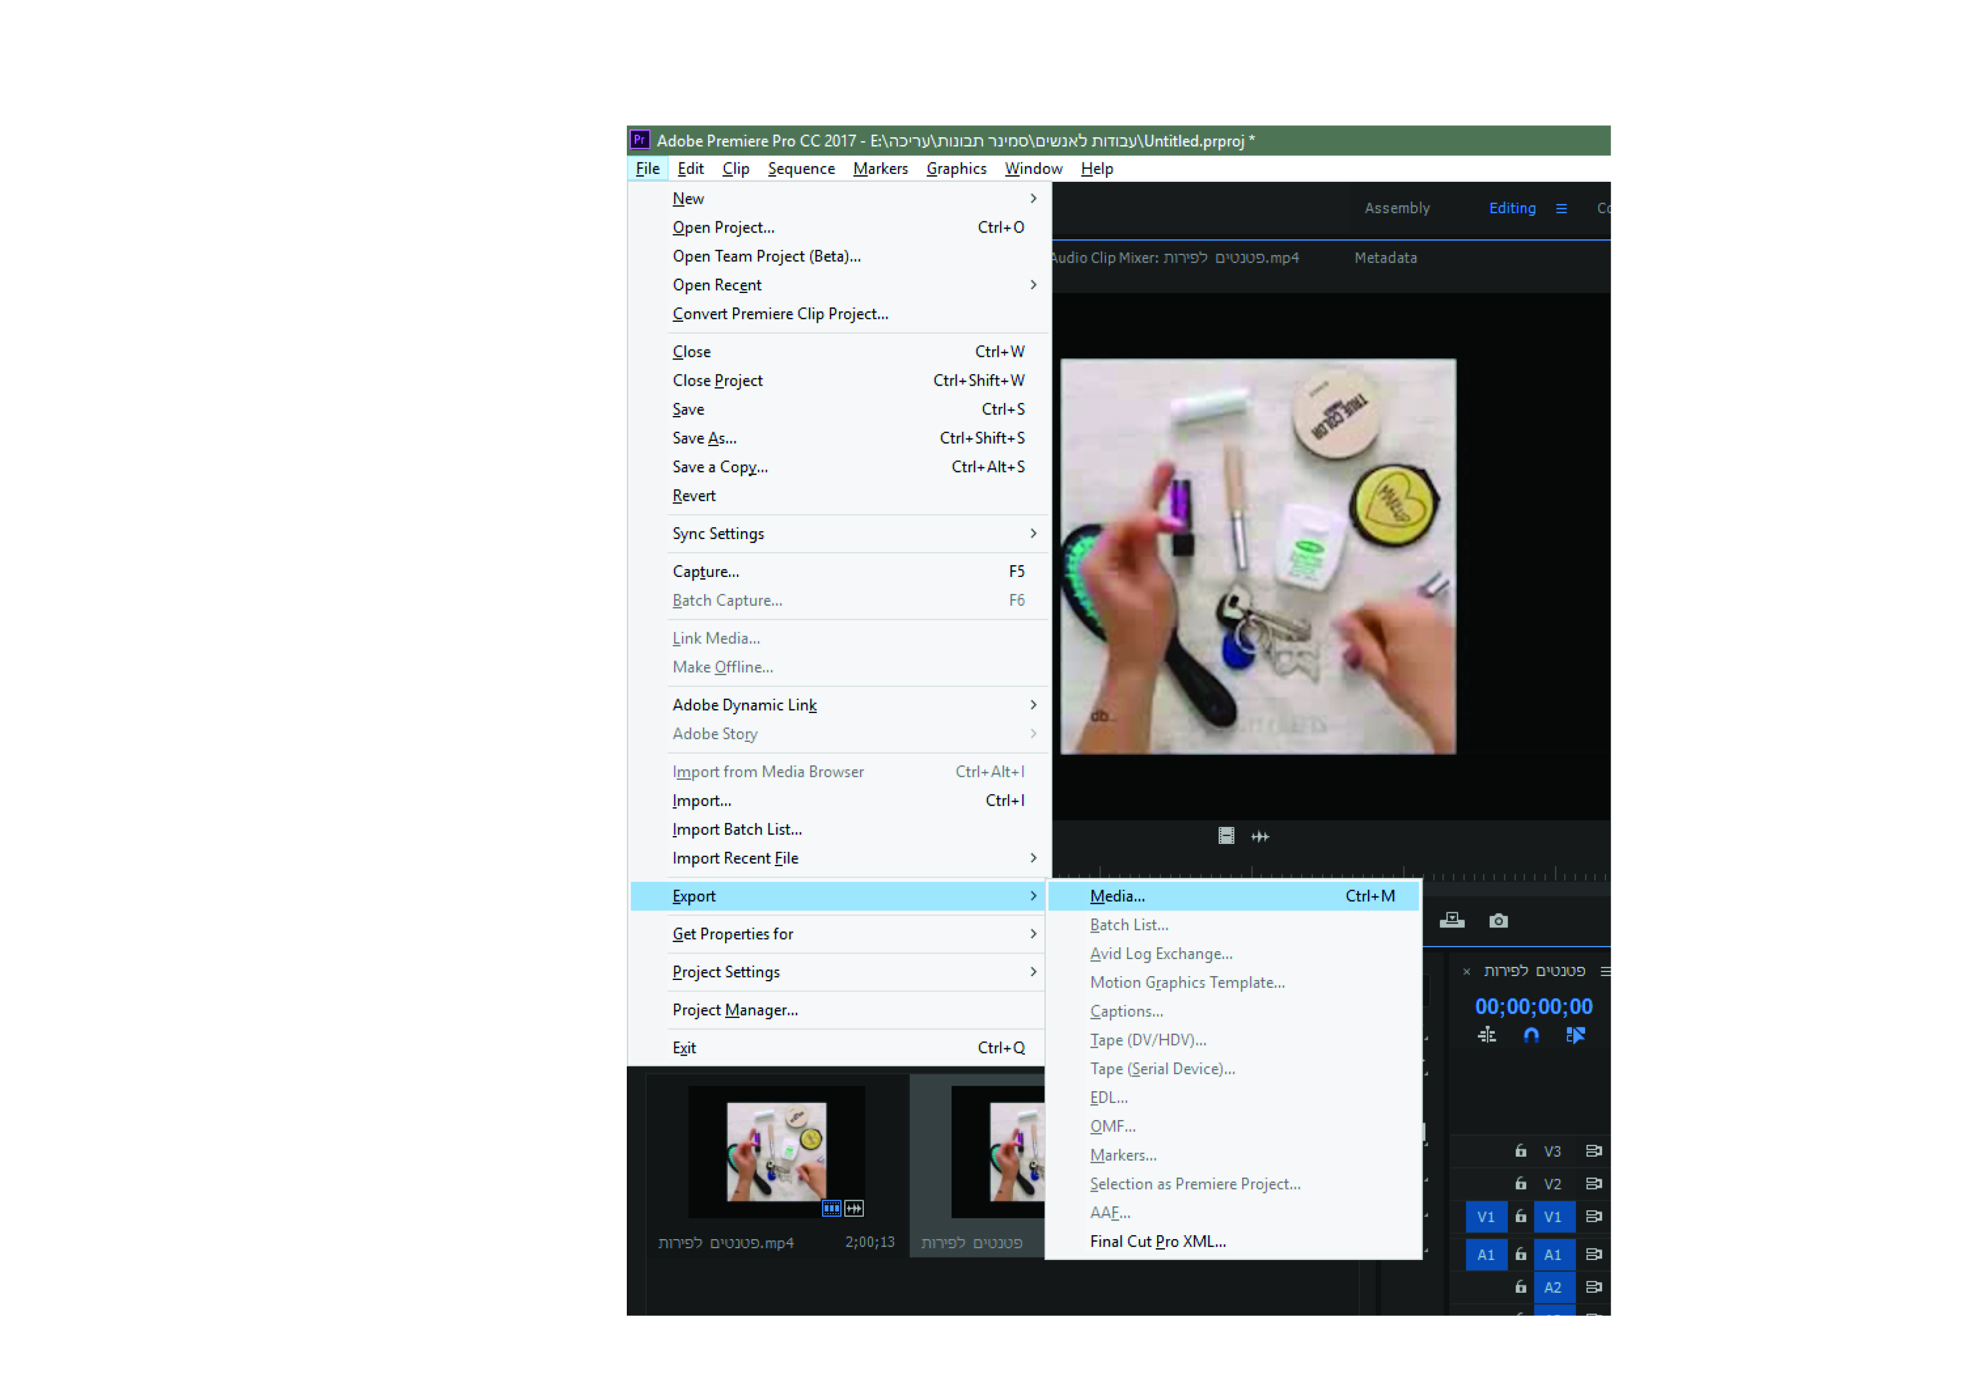
Task: Click the Drag Audio Only waveform icon
Action: [1260, 836]
